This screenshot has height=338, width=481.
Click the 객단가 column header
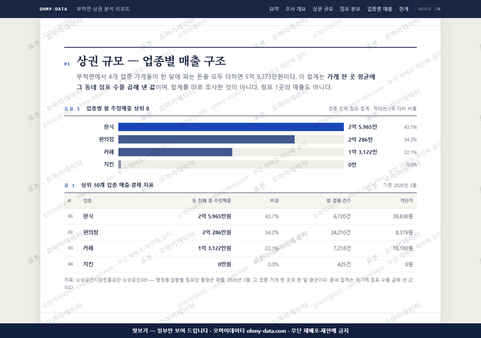(x=406, y=200)
